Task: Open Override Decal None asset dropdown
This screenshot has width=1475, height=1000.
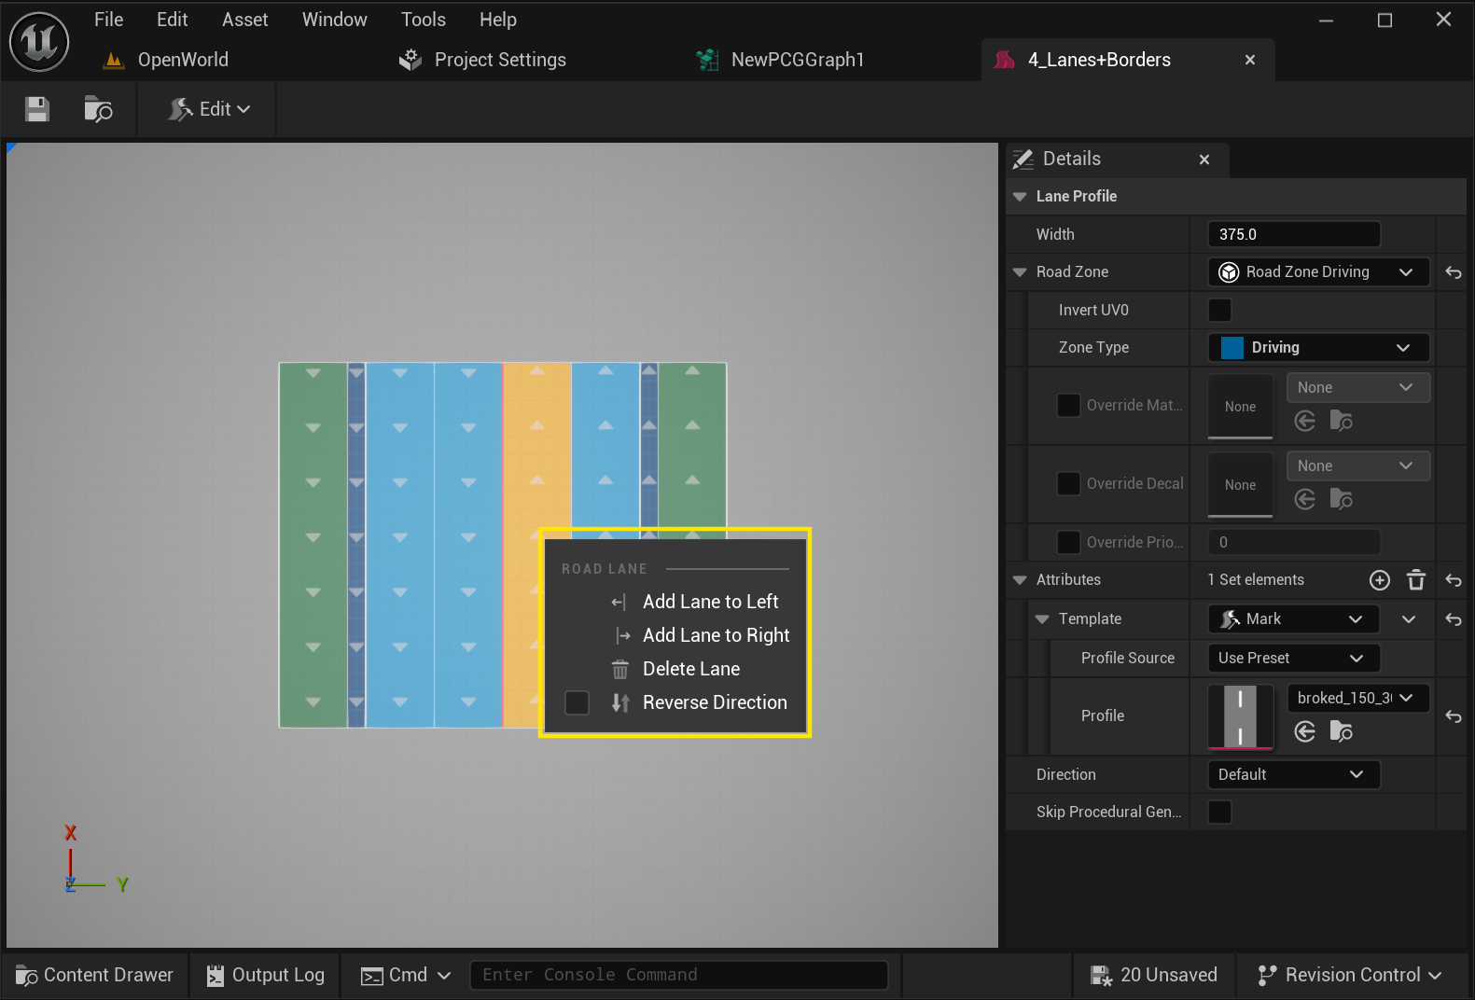Action: coord(1357,465)
